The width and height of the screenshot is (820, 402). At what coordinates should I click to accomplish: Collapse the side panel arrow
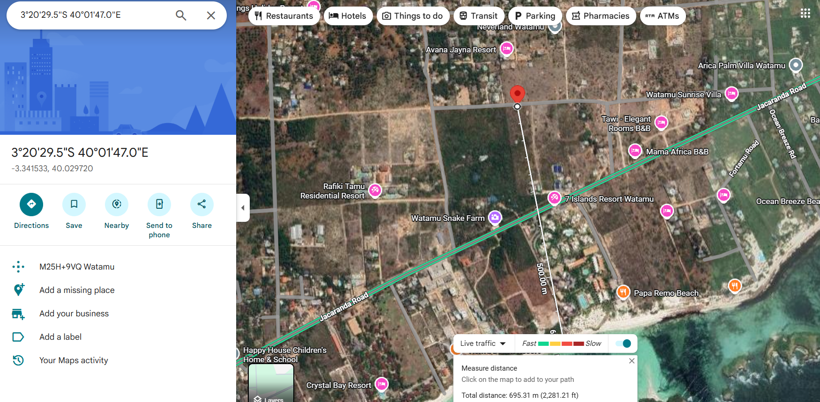tap(243, 208)
